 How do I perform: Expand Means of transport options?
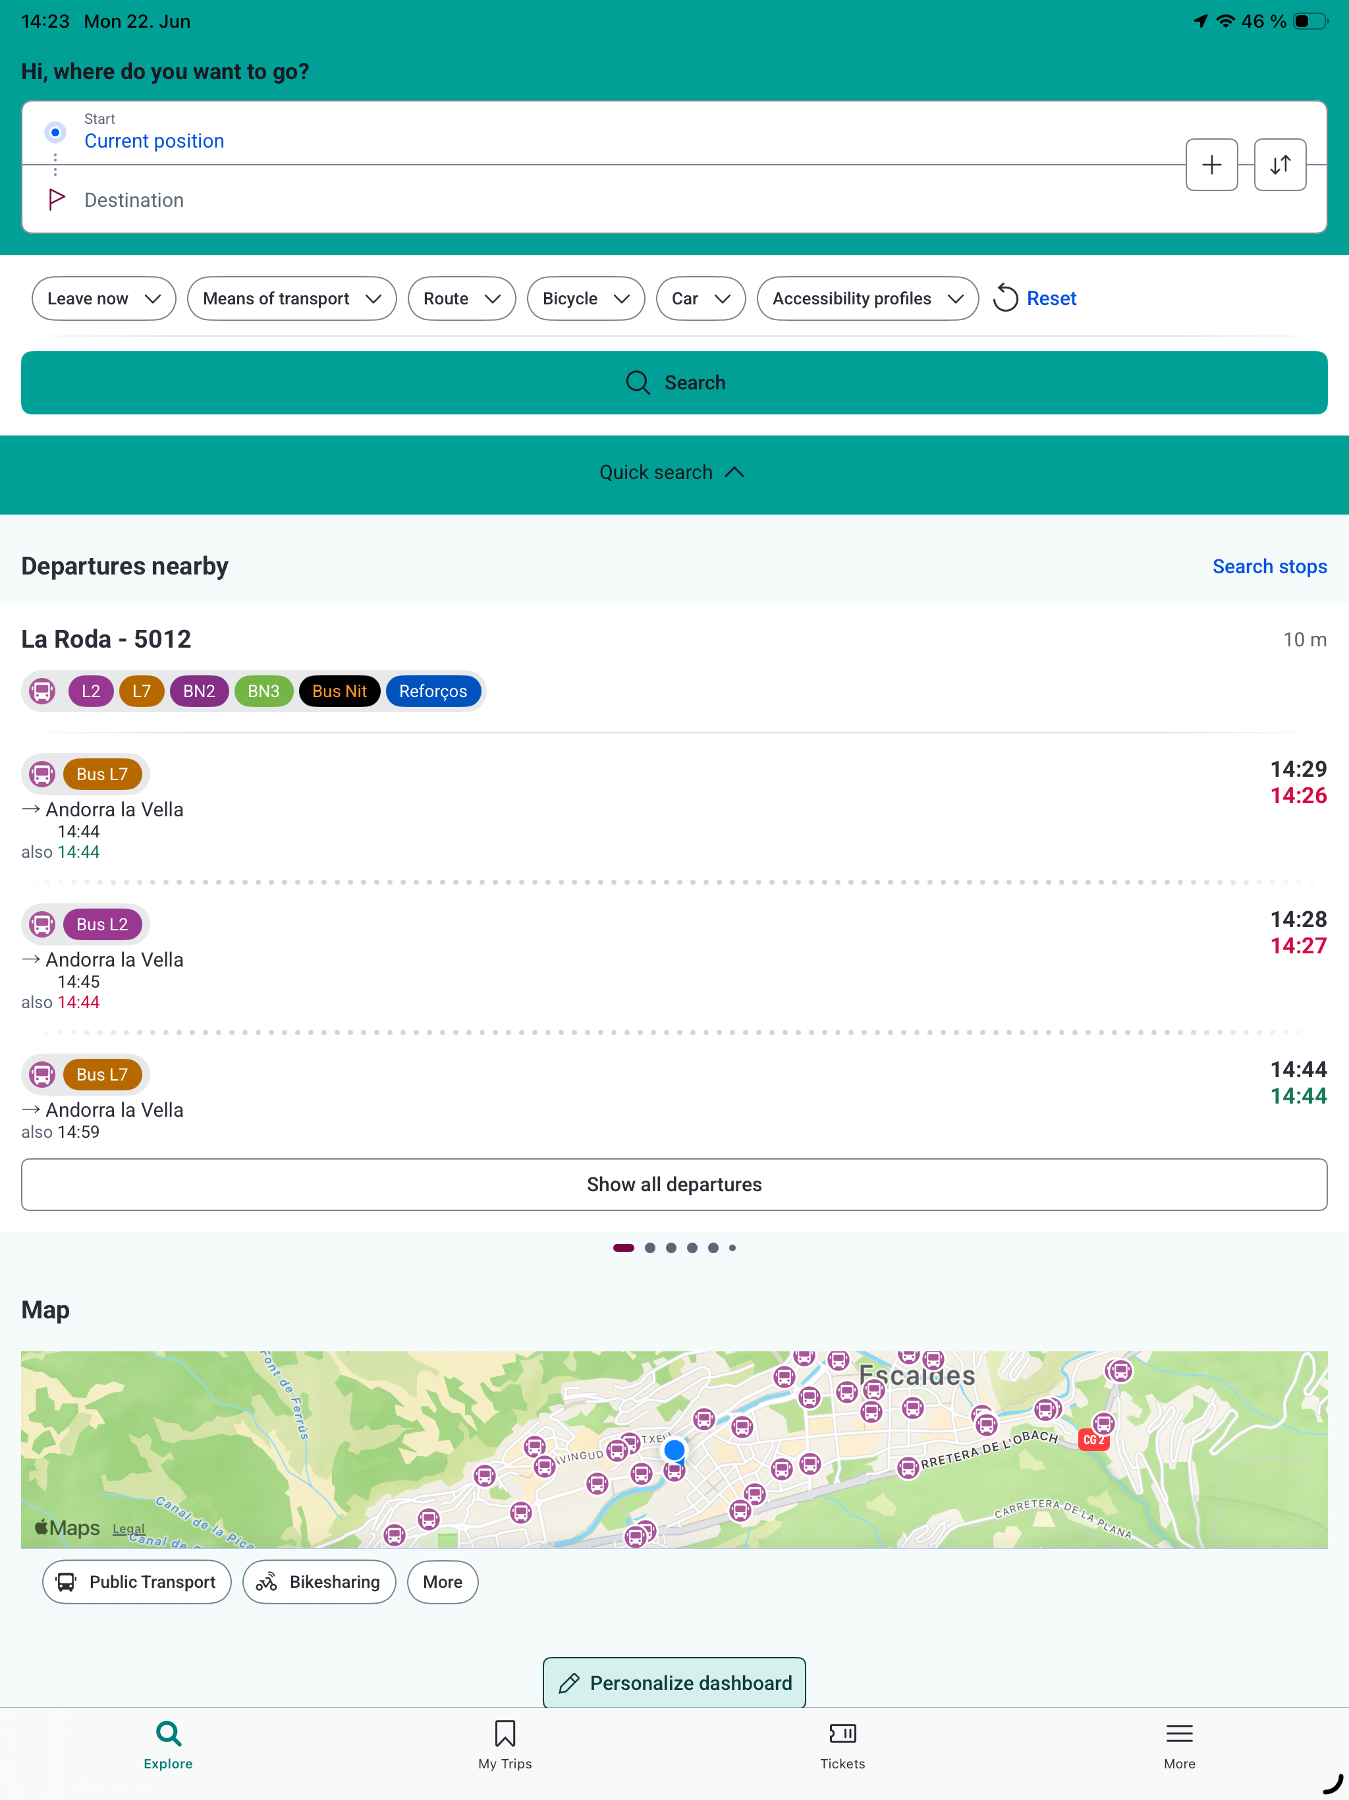[291, 298]
